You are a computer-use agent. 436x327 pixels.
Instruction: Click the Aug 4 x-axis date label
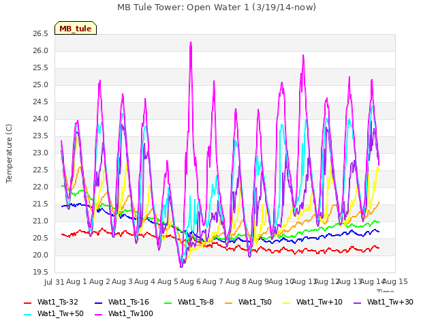click(145, 281)
